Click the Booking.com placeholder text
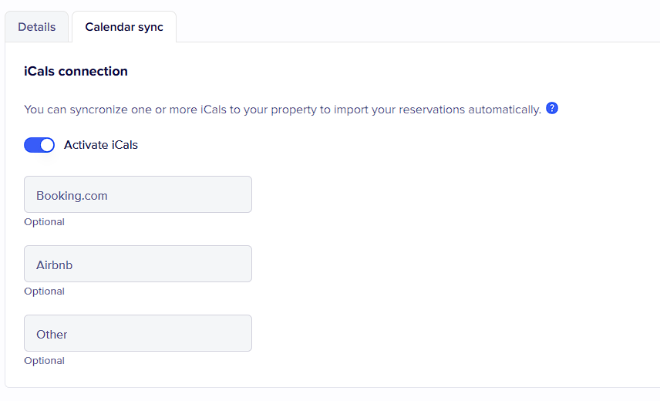The image size is (660, 401). (72, 196)
